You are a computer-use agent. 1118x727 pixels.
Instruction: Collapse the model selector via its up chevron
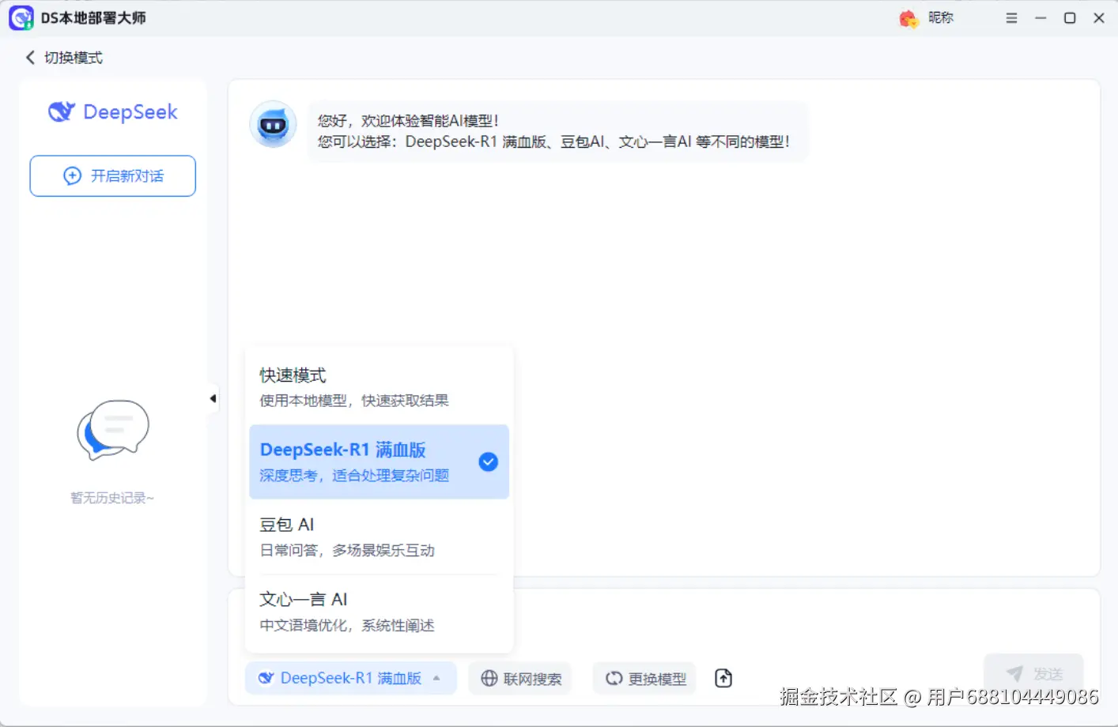pos(436,677)
